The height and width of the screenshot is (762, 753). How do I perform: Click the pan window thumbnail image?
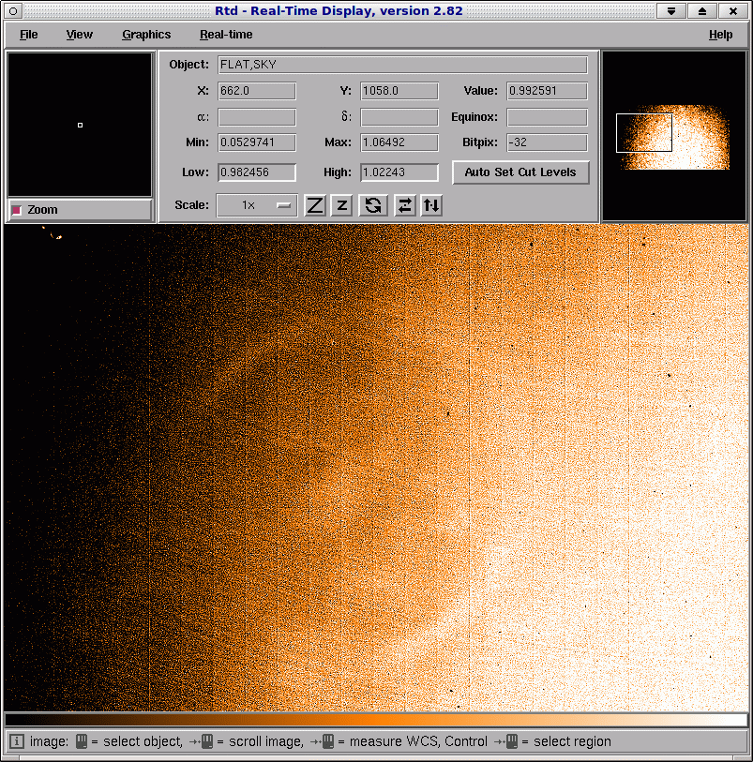pyautogui.click(x=673, y=136)
